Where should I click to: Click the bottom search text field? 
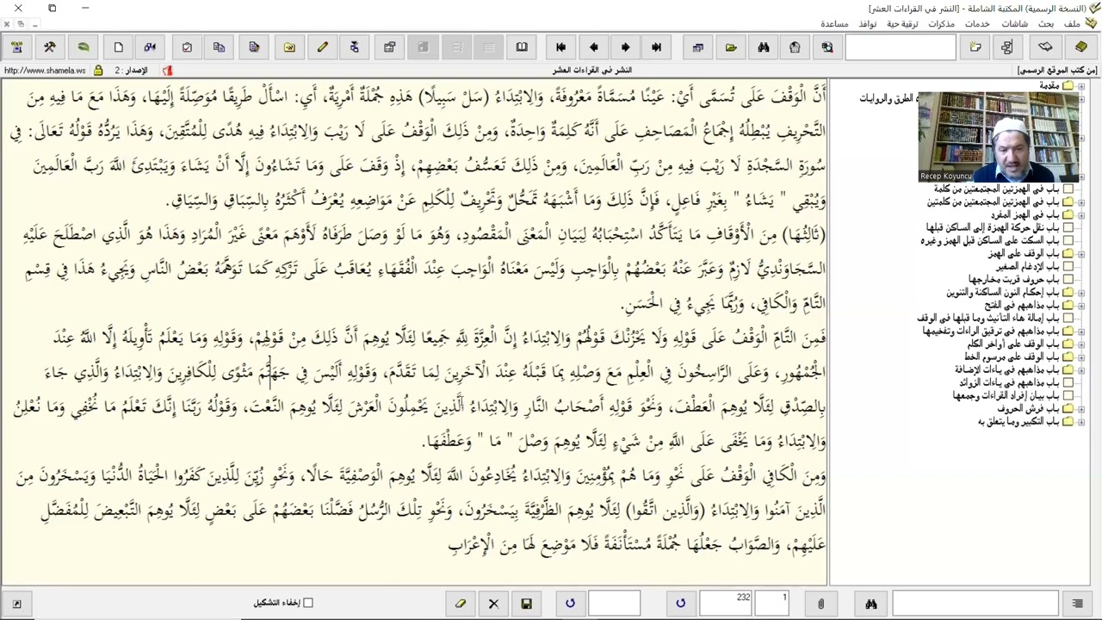coord(975,604)
